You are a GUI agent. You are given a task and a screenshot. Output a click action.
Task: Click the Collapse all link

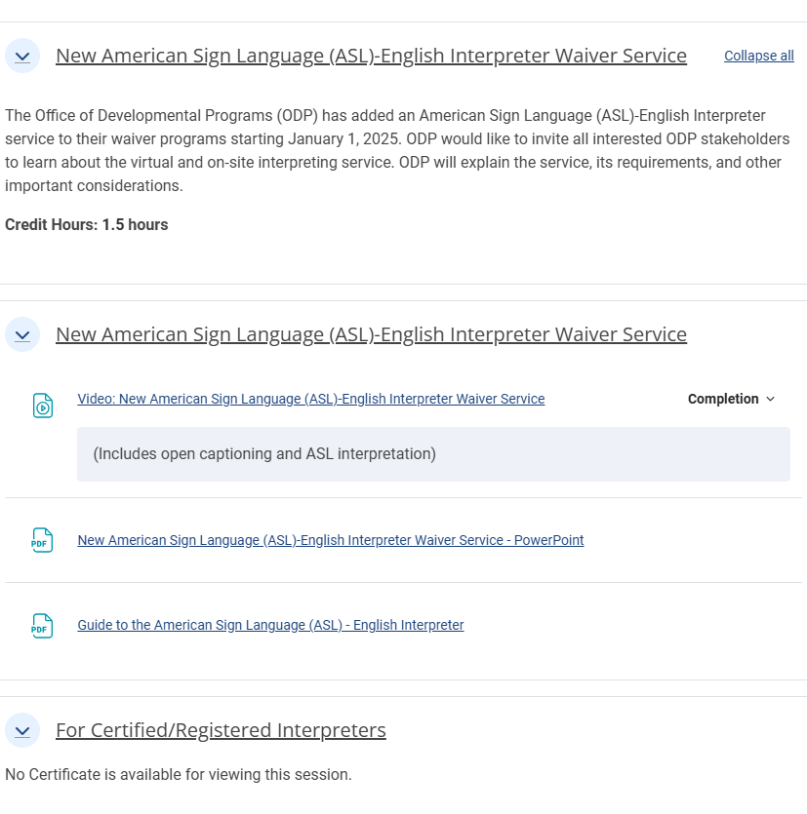coord(758,56)
